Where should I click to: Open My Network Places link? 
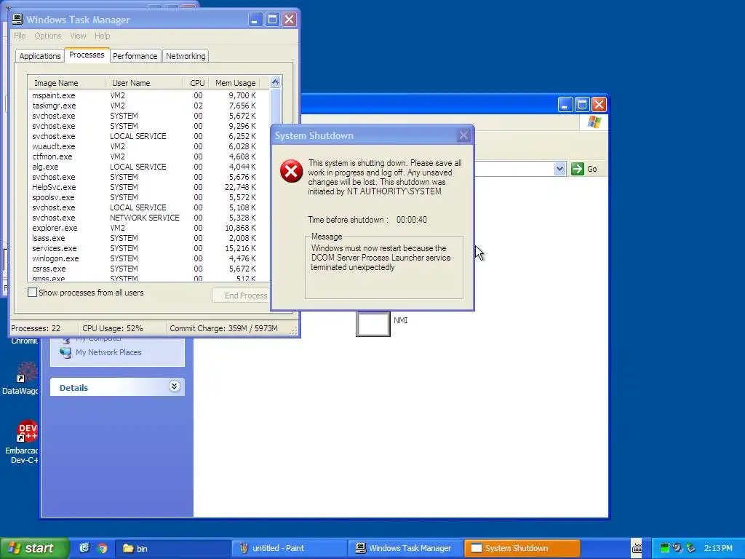[108, 352]
